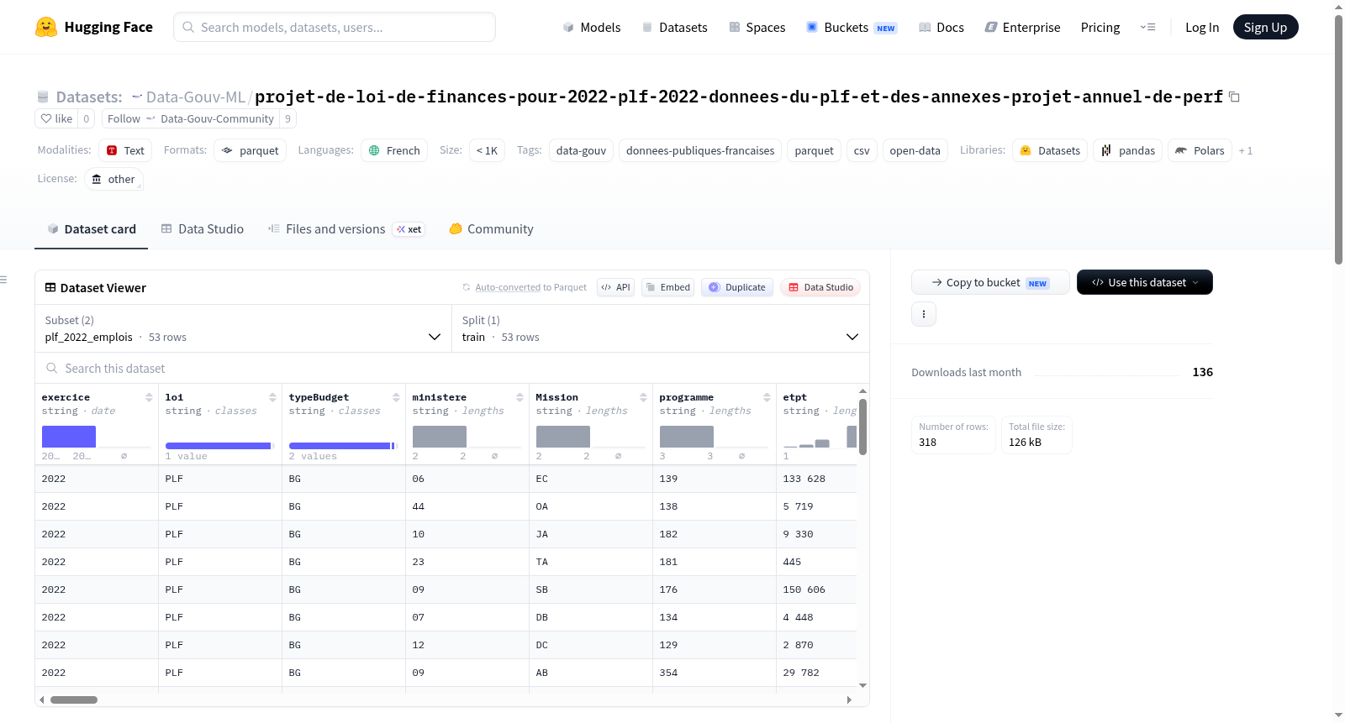Click the programme cell 354
The height and width of the screenshot is (723, 1345).
[715, 673]
